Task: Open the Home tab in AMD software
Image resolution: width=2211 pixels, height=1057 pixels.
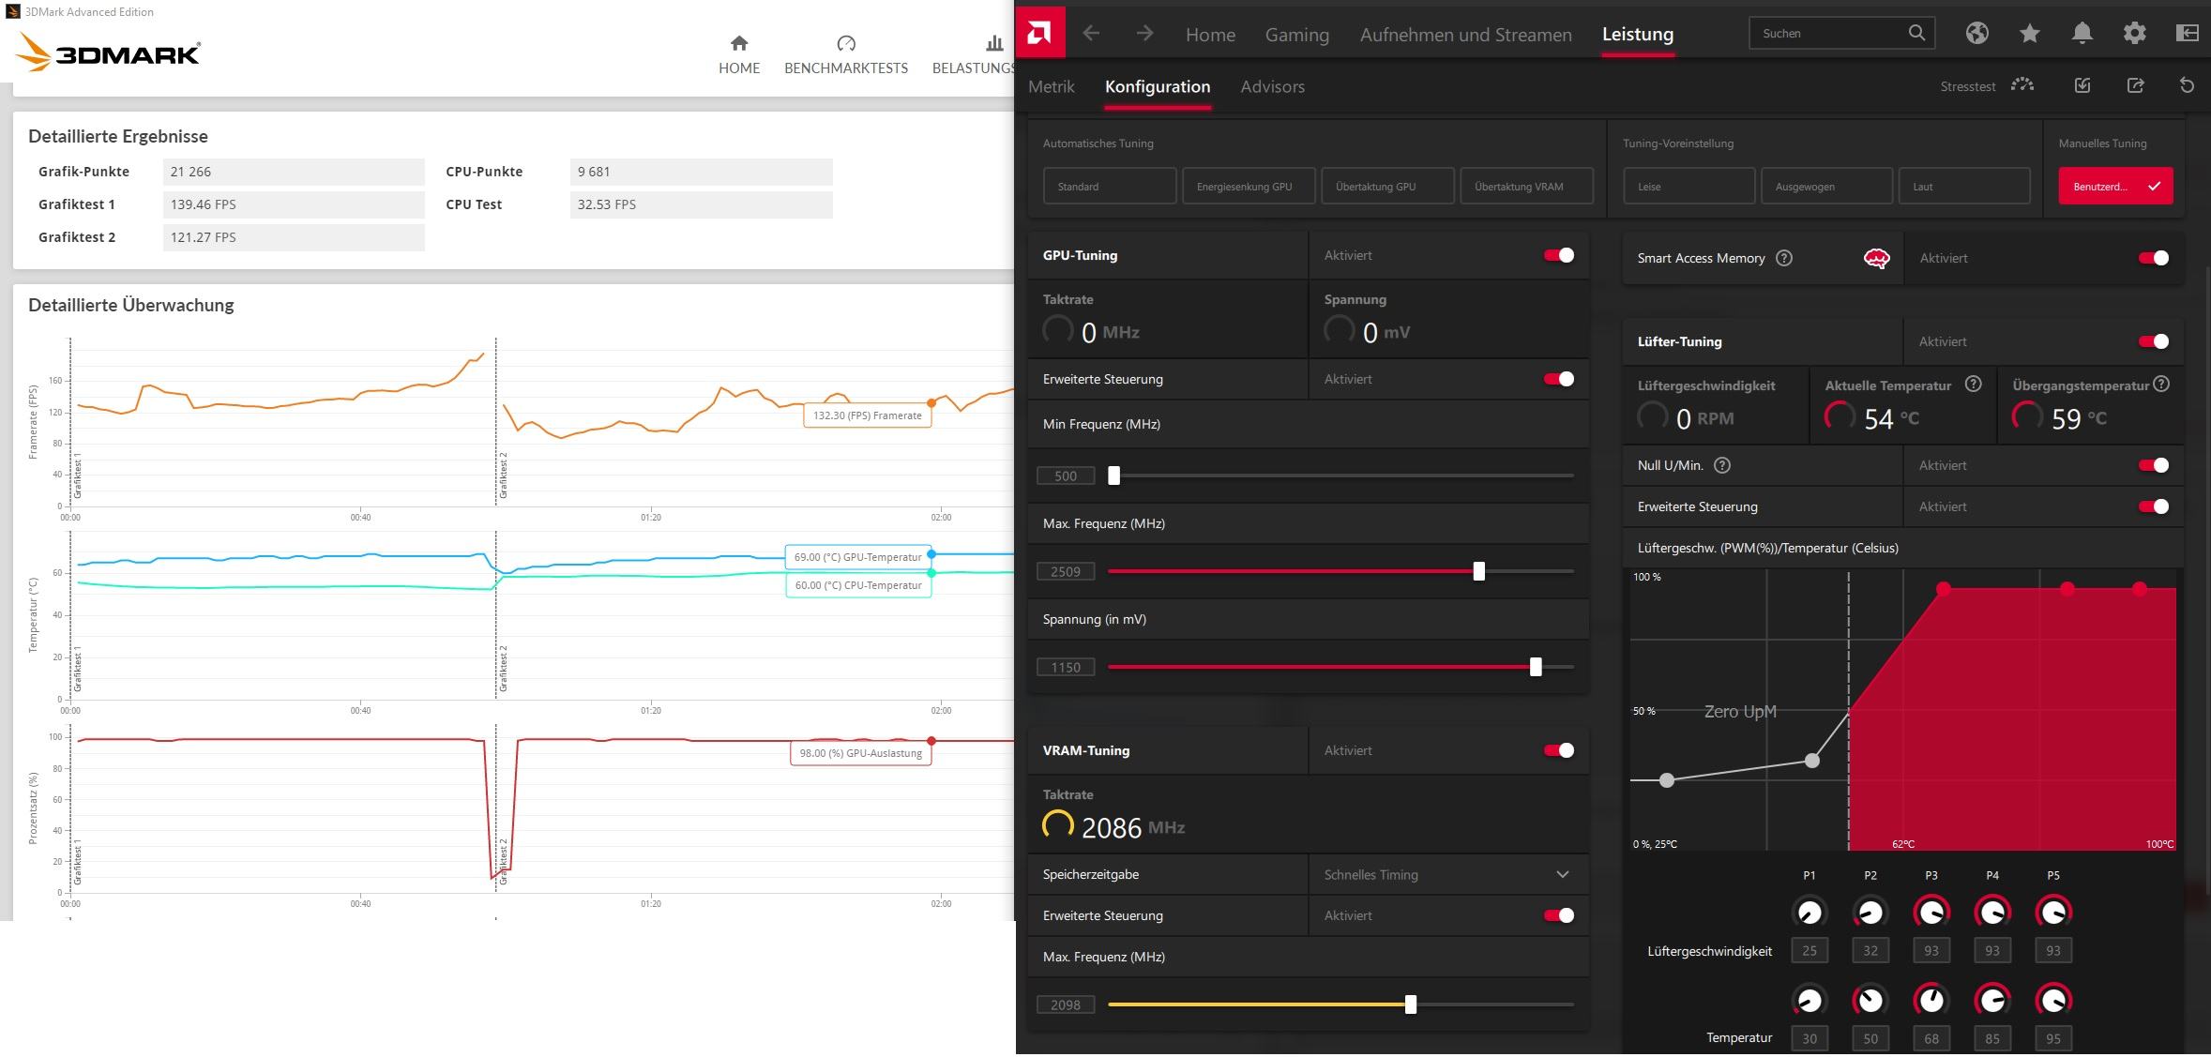Action: tap(1210, 35)
